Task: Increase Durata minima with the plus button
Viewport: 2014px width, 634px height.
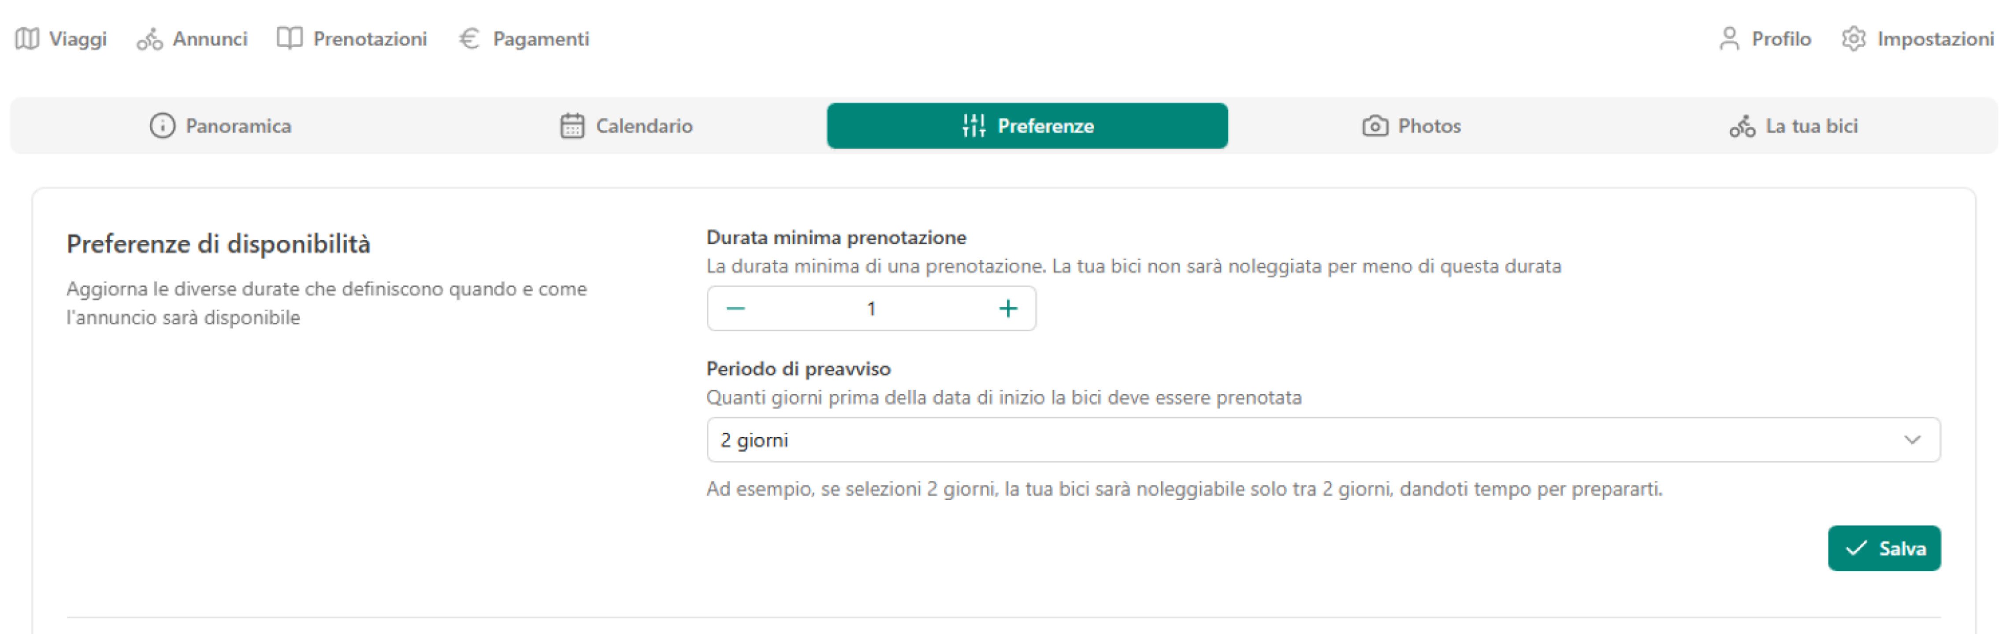Action: click(1008, 308)
